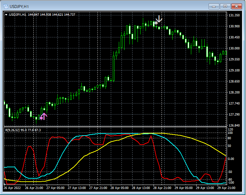Viewport: 246px width, 195px height.
Task: Click the 130.000 price level on axis
Action: pos(234,48)
